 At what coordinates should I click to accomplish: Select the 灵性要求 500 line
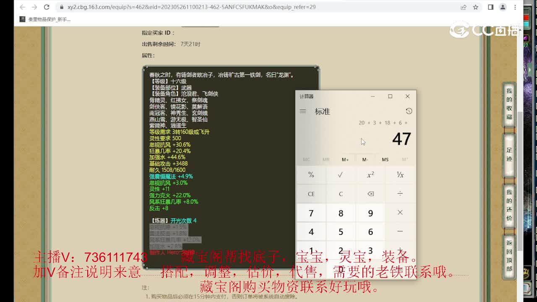[x=165, y=138]
